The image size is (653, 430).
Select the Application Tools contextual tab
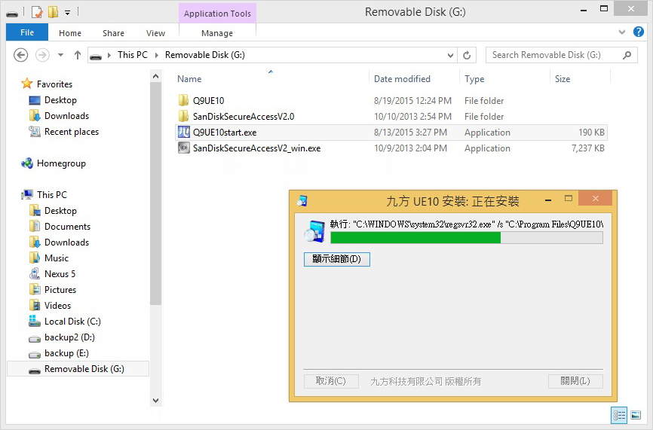pyautogui.click(x=217, y=14)
